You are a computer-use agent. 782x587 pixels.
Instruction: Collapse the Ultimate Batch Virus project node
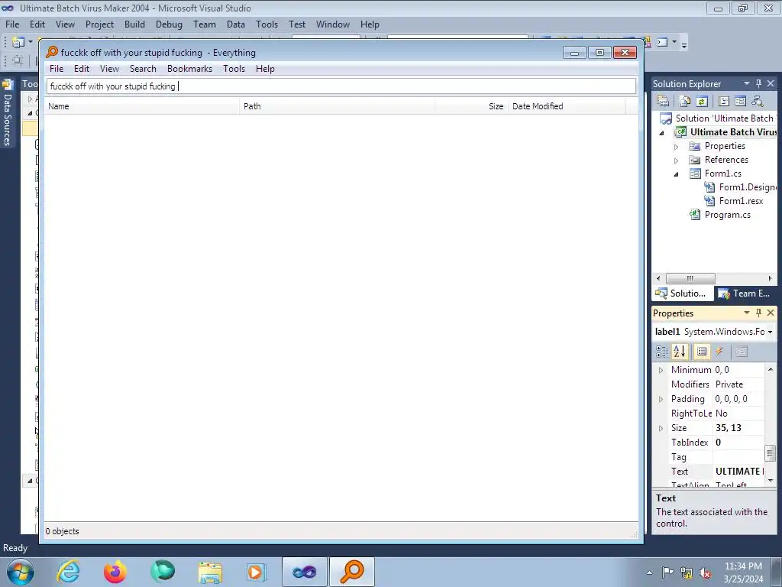click(662, 133)
